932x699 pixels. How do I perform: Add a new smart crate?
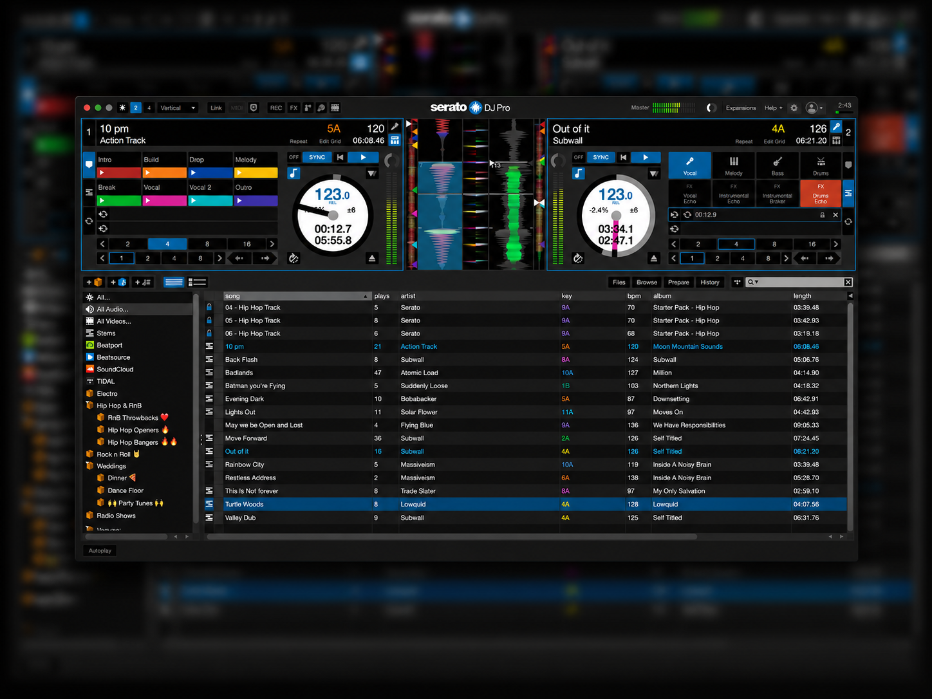click(118, 282)
